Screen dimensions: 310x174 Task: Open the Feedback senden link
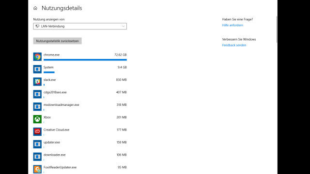(x=234, y=45)
